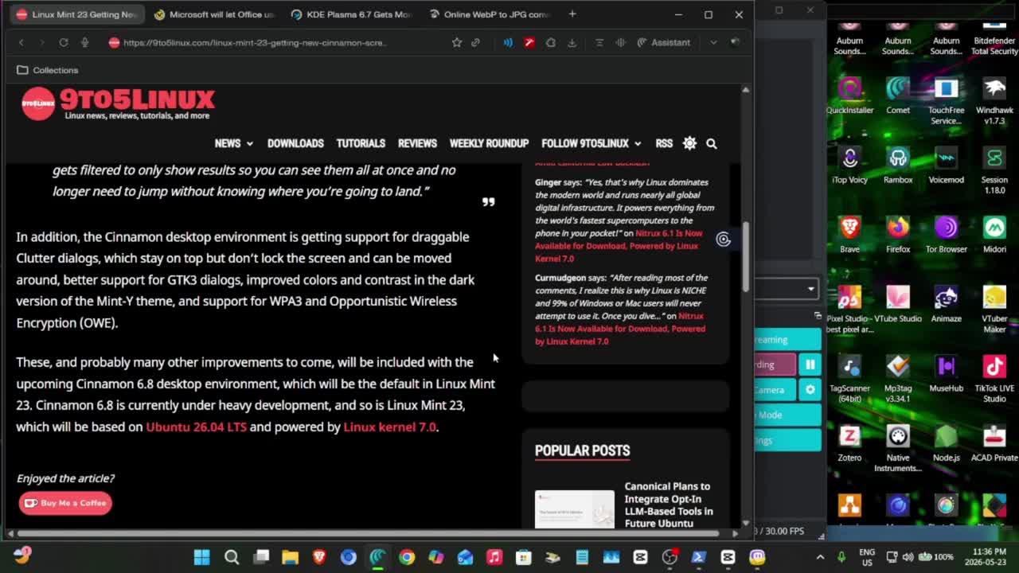Go to TUTORIALS section
Screen dimensions: 1019x573
[x=361, y=143]
